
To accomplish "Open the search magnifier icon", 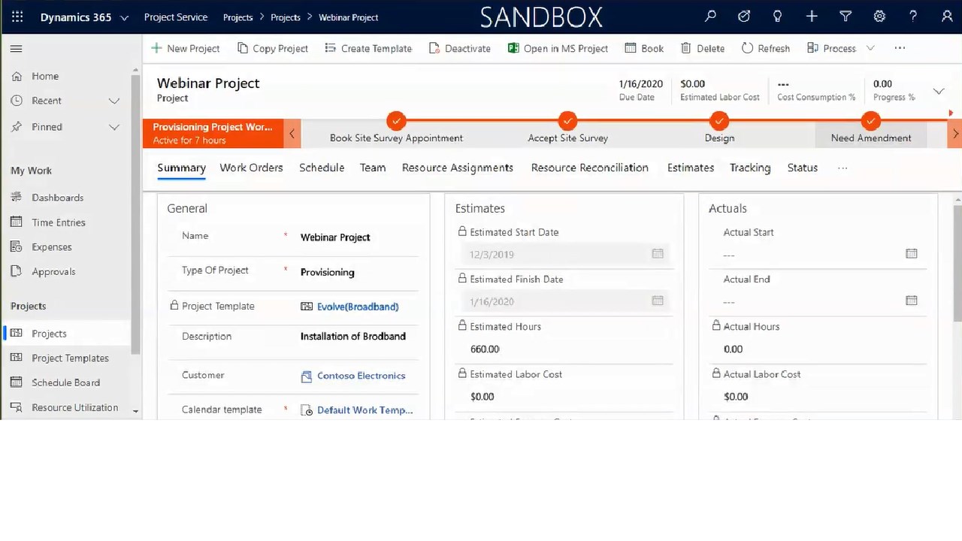I will click(x=710, y=17).
